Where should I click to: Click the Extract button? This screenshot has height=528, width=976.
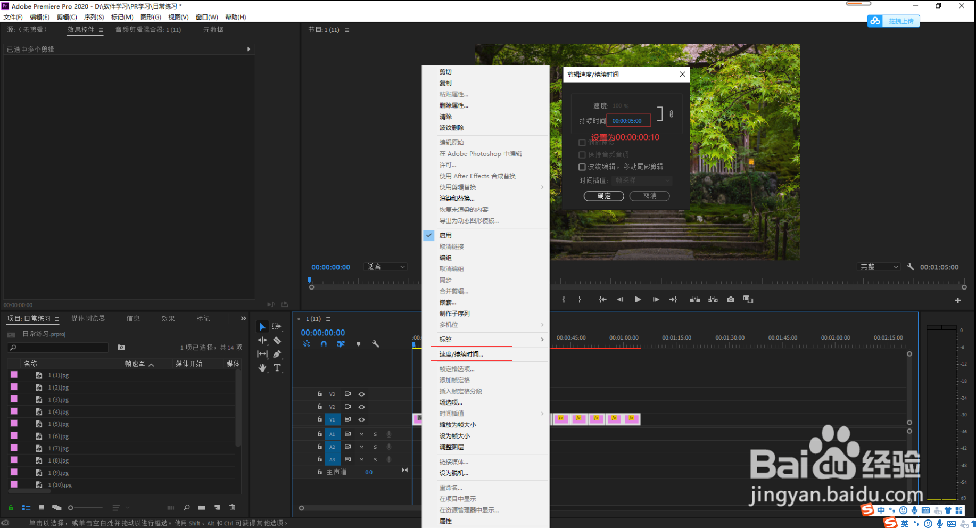coord(713,300)
